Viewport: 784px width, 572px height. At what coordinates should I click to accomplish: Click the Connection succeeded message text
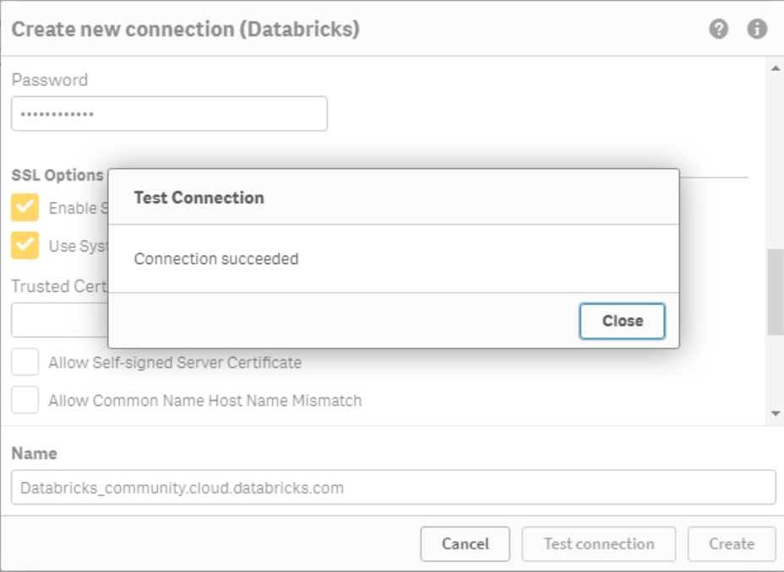click(216, 259)
